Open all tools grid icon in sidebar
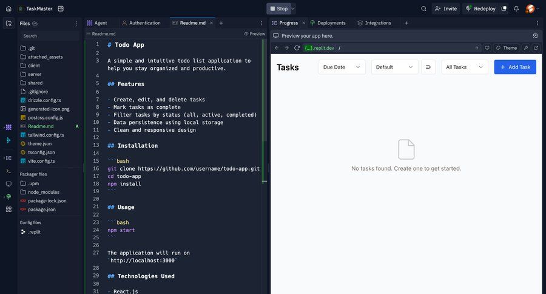The image size is (546, 294). 8,209
